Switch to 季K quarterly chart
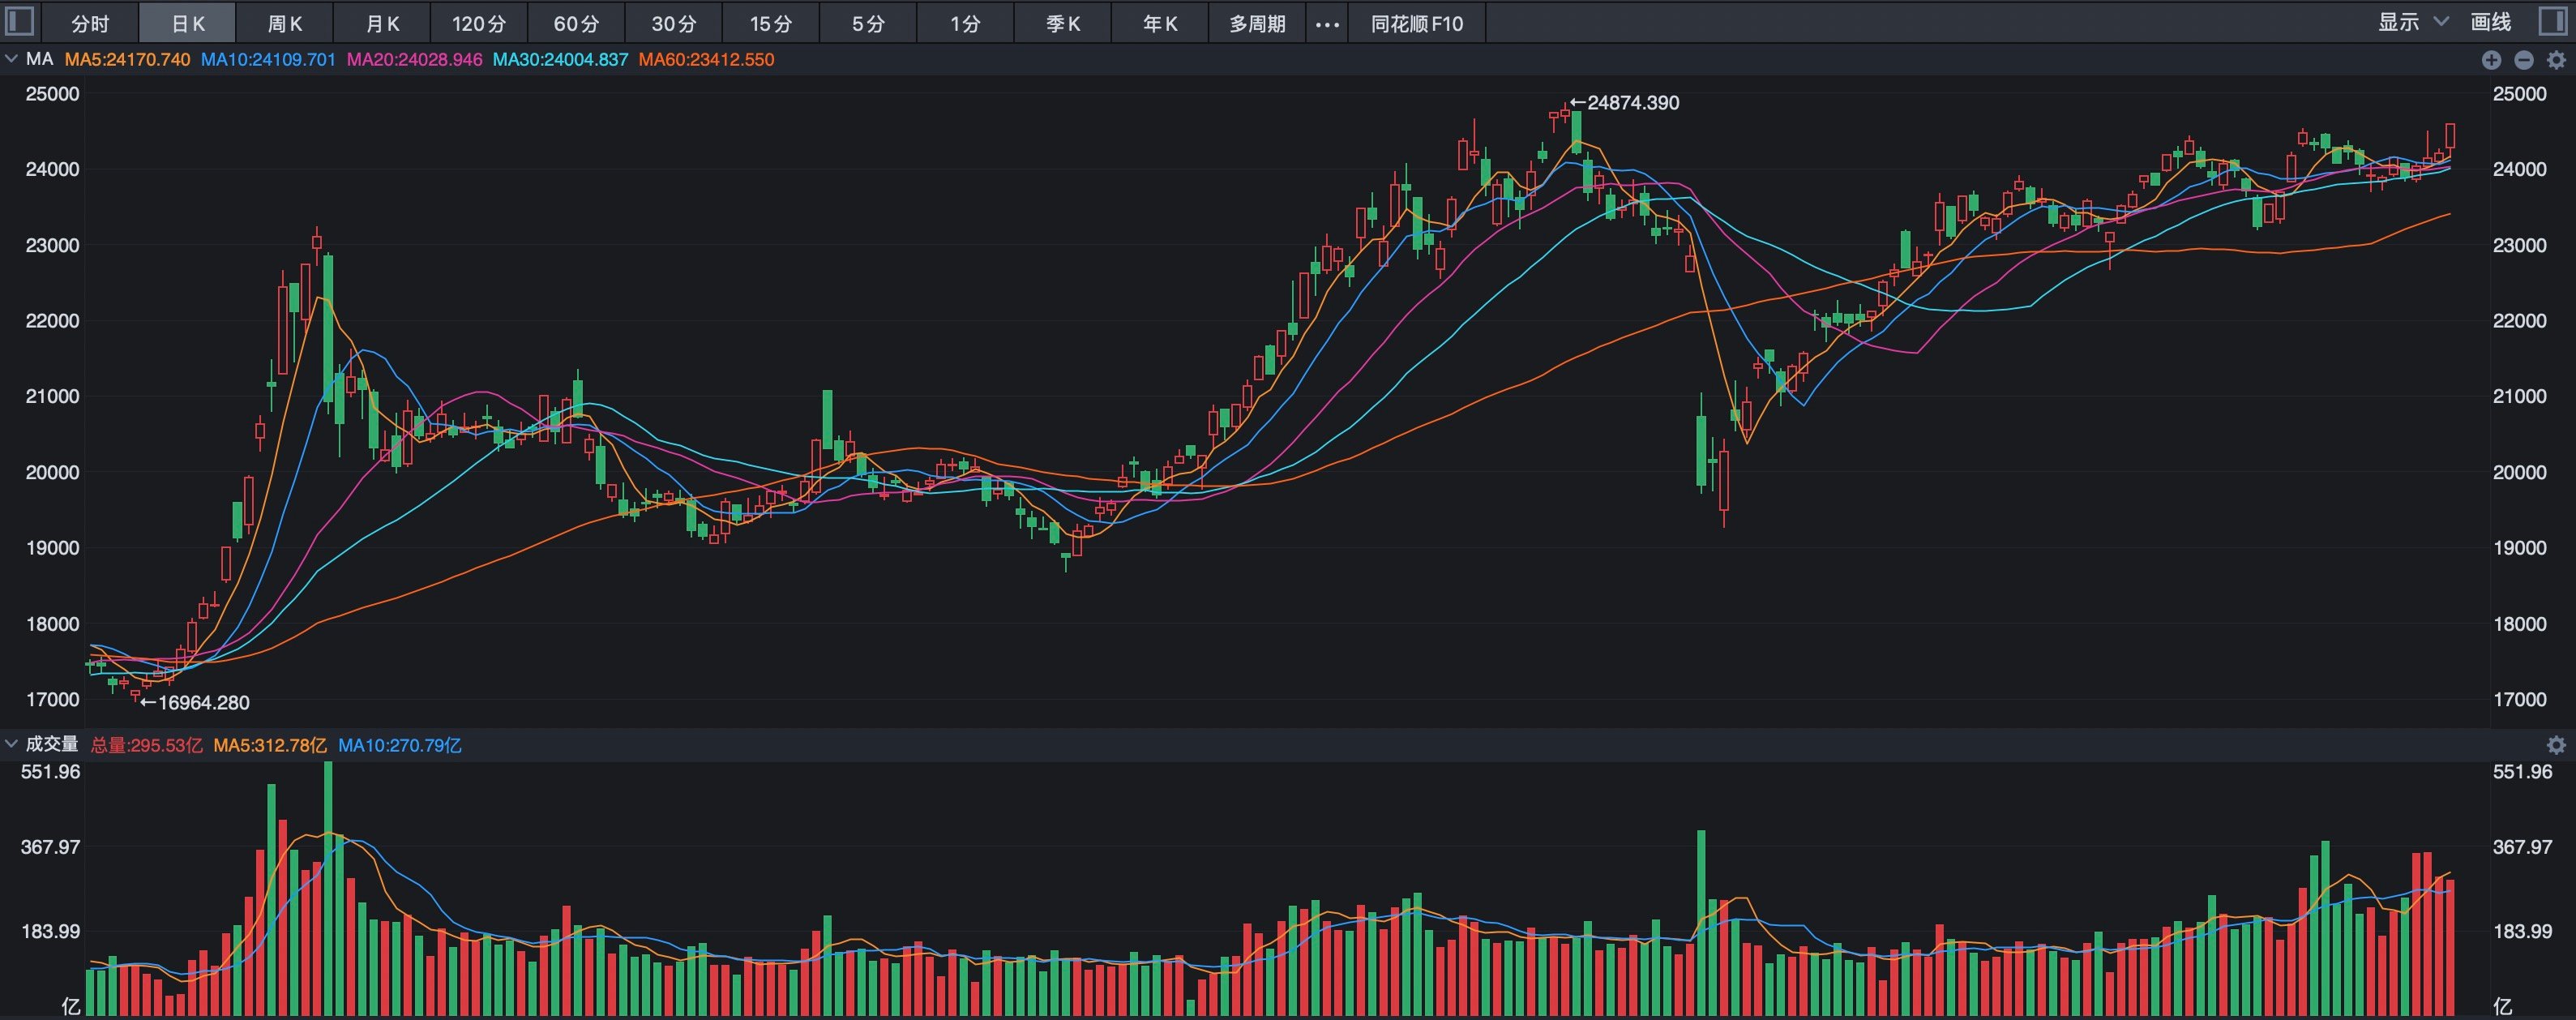Image resolution: width=2576 pixels, height=1020 pixels. 1062,23
